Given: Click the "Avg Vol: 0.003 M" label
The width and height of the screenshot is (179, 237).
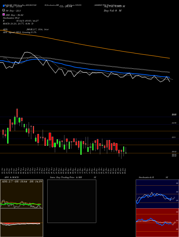Looking at the screenshot, I should [x=114, y=6].
